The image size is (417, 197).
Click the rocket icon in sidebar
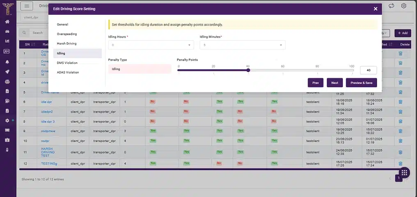(7, 71)
